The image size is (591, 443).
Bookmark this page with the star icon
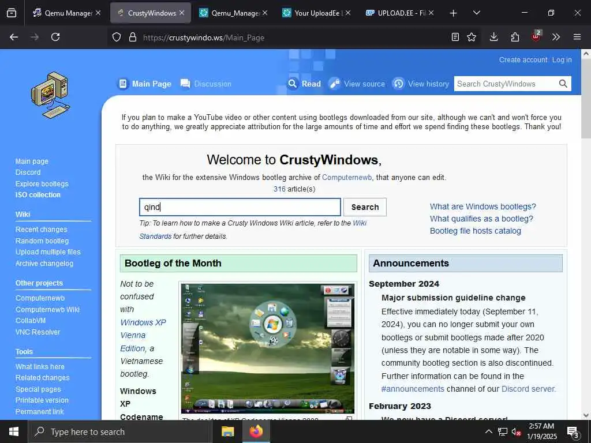pyautogui.click(x=472, y=37)
